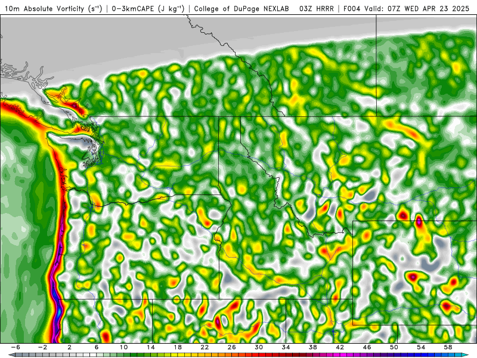Click the "34" color scale label
This screenshot has height=358, width=477.
(x=286, y=347)
